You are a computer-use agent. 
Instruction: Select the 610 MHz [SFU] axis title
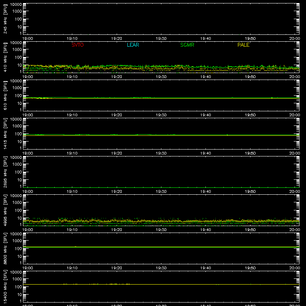(5, 95)
